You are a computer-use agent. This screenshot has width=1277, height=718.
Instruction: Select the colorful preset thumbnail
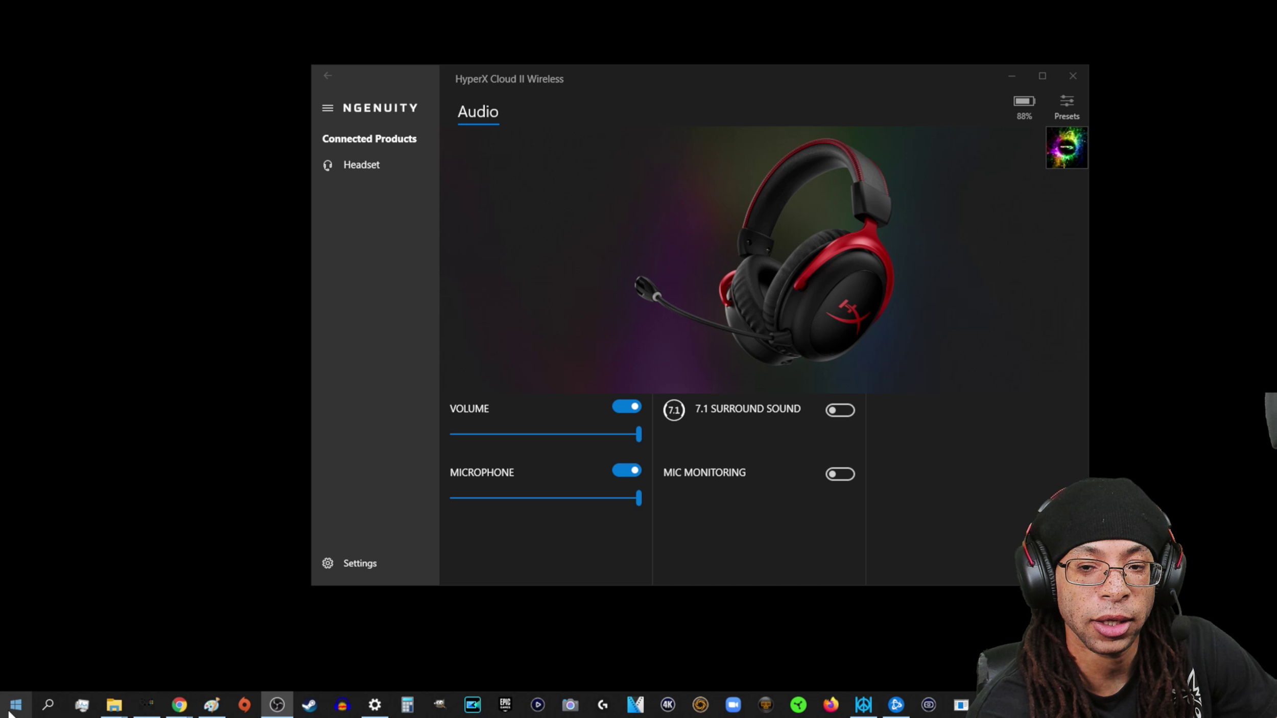pyautogui.click(x=1067, y=148)
